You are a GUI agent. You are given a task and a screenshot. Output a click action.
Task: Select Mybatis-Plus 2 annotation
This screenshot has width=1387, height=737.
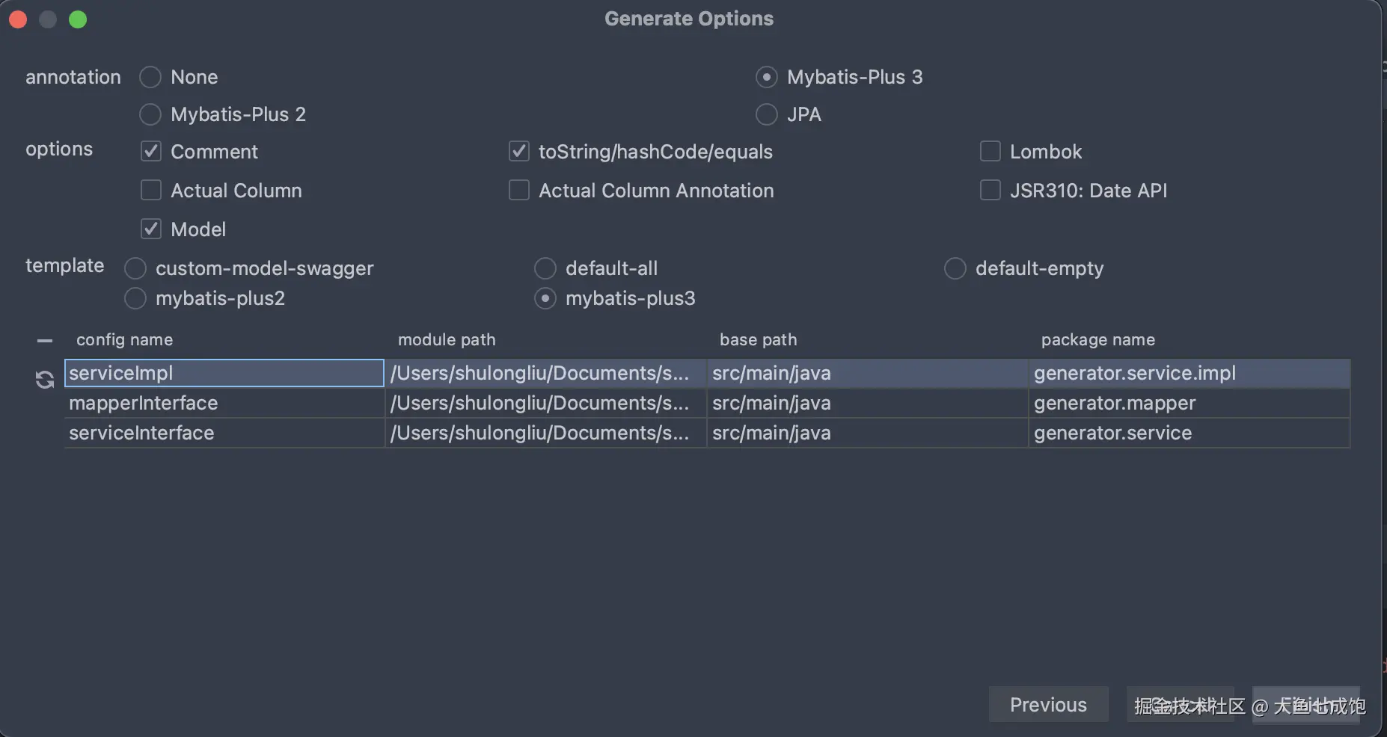[150, 114]
